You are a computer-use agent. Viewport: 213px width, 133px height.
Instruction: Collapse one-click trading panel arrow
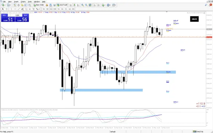(x=2, y=13)
